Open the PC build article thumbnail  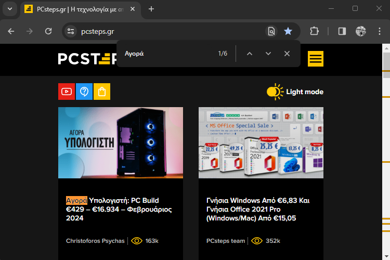point(121,142)
